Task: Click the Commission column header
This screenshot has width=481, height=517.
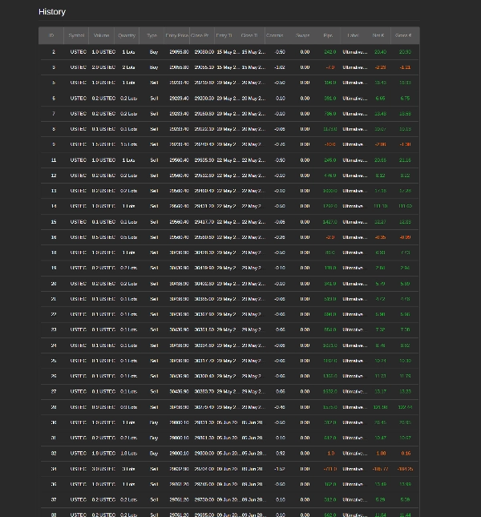Action: click(x=277, y=35)
